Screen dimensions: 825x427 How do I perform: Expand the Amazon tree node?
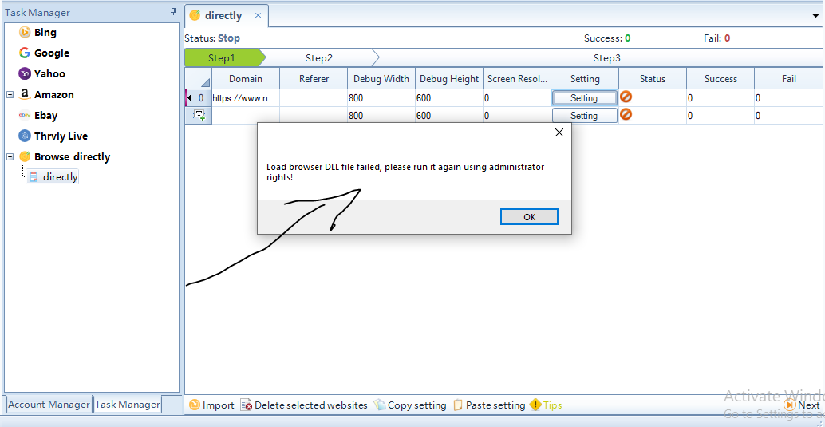10,95
